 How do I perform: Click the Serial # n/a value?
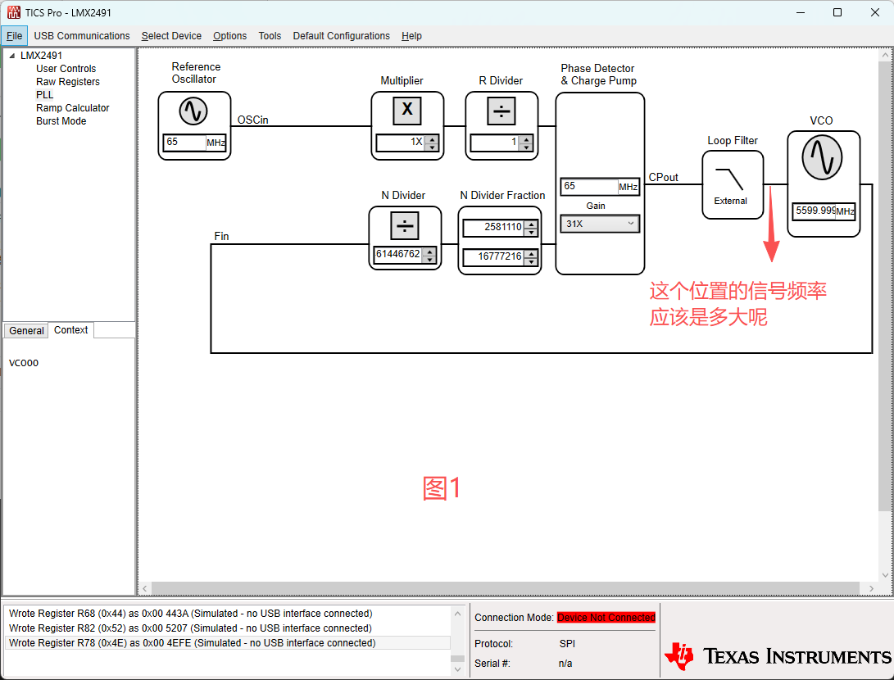coord(565,664)
